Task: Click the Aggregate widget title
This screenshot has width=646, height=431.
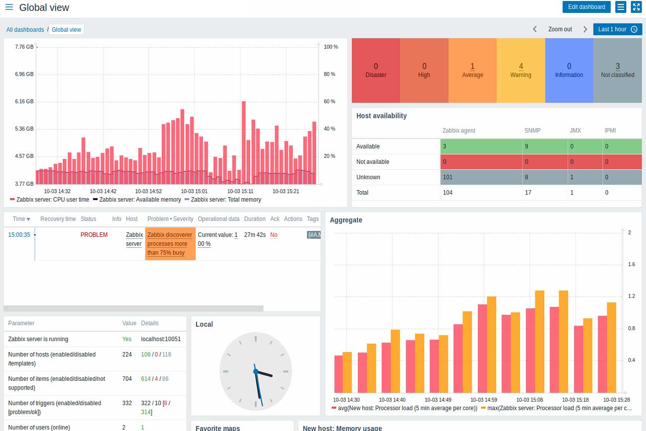Action: pos(346,220)
